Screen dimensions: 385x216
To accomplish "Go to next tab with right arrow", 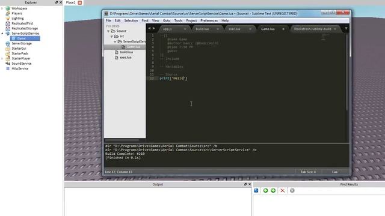I will pos(154,28).
